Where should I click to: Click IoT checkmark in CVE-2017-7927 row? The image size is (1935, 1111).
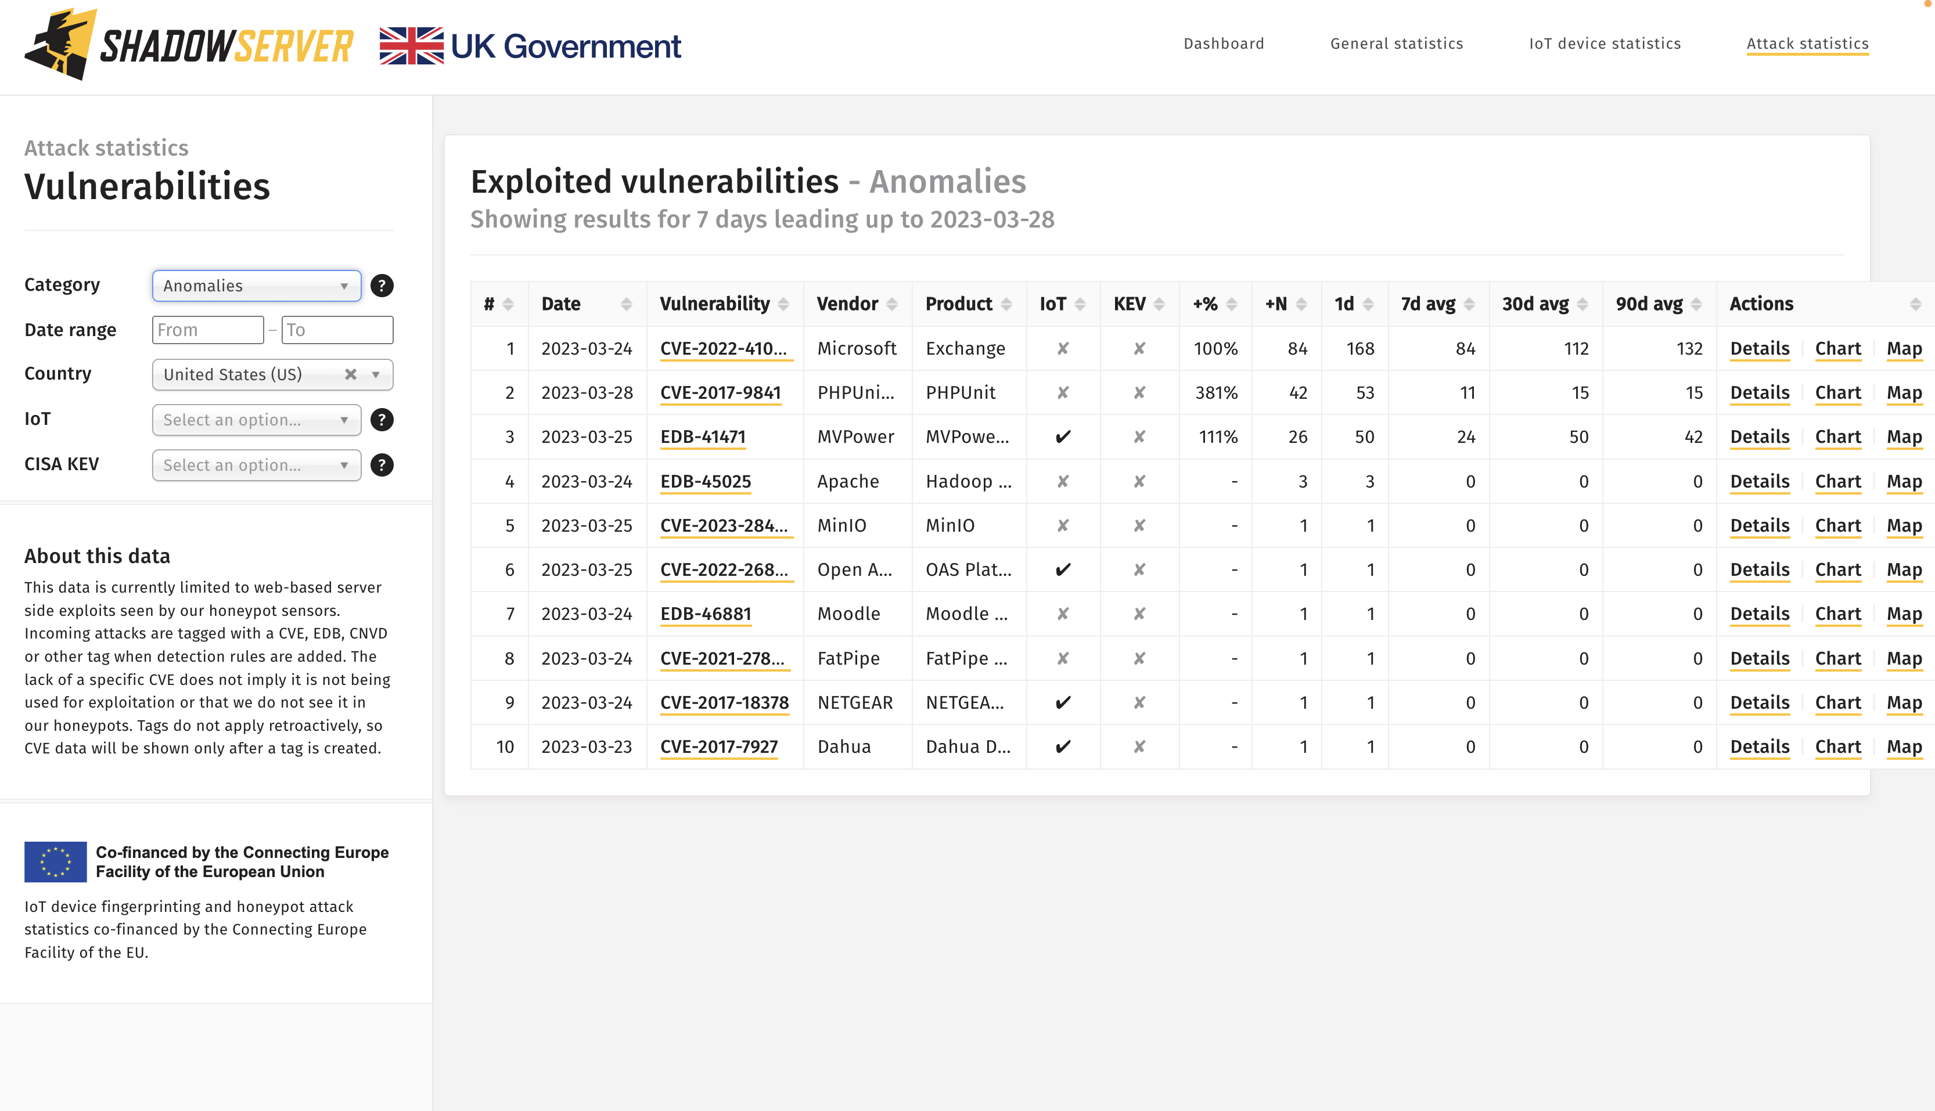coord(1063,747)
